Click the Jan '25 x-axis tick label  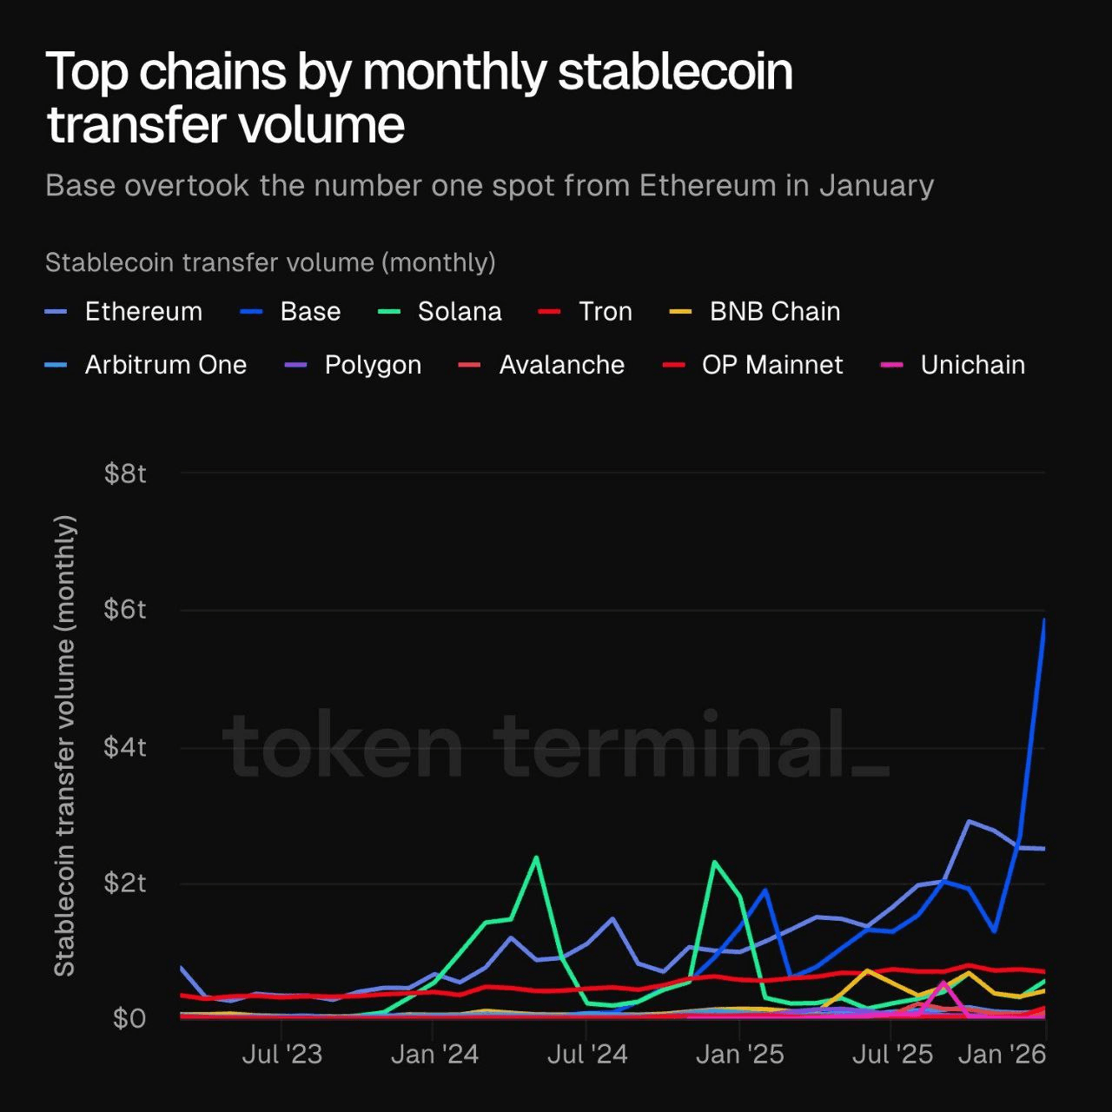(740, 1055)
